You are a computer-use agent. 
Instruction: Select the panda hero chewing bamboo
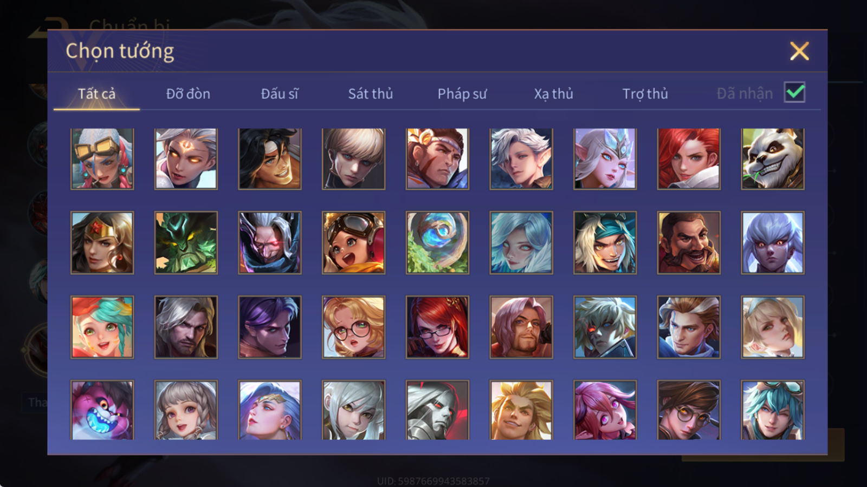pos(772,159)
